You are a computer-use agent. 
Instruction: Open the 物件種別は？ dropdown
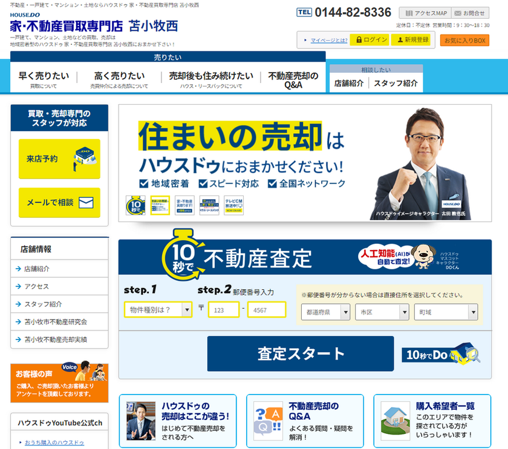point(157,310)
